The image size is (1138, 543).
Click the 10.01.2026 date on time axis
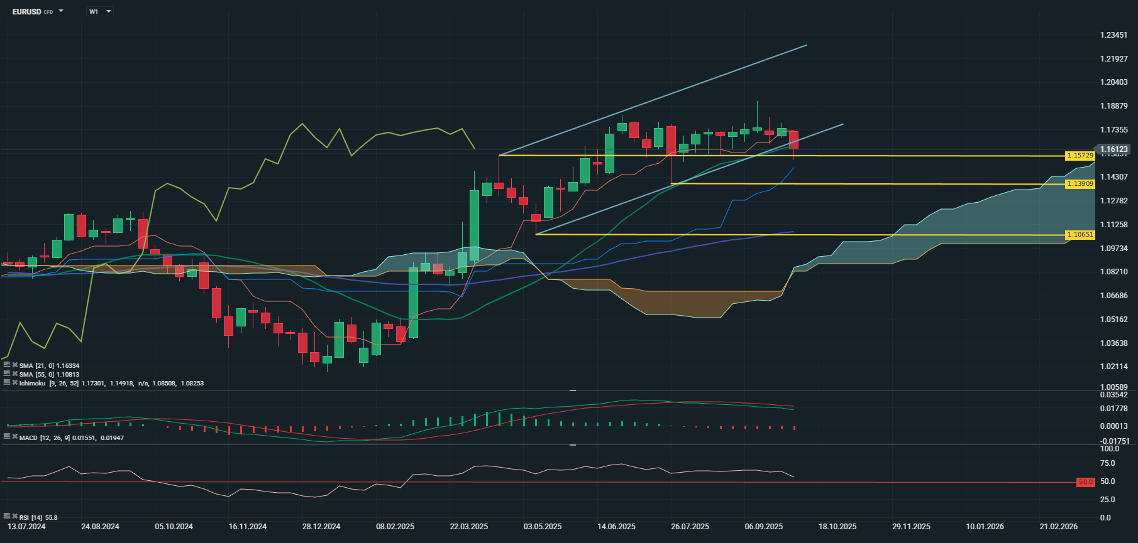[985, 527]
